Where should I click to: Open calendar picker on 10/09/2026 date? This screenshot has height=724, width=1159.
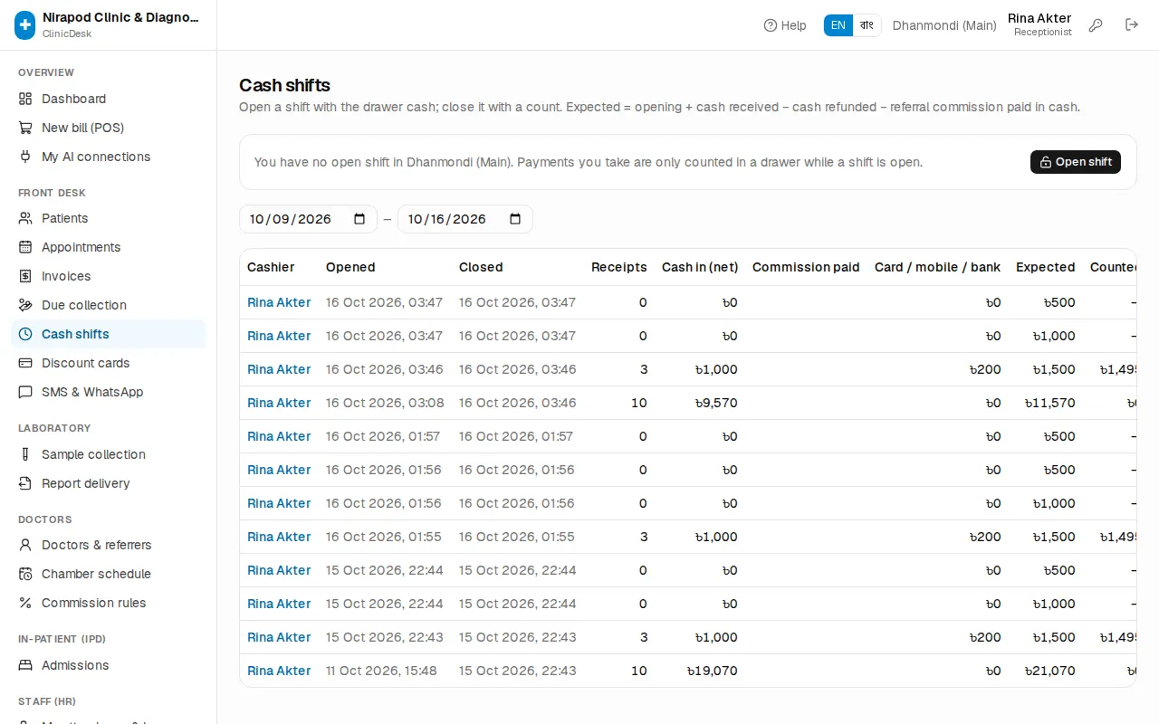coord(359,219)
